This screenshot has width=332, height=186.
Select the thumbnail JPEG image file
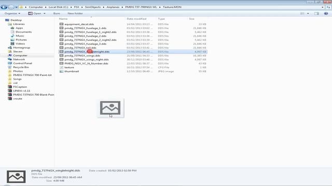pyautogui.click(x=133, y=71)
